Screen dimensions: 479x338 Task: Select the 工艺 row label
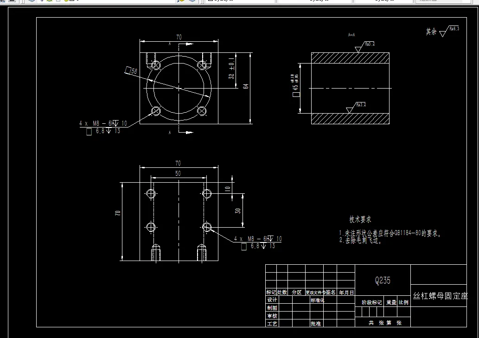[x=272, y=324]
